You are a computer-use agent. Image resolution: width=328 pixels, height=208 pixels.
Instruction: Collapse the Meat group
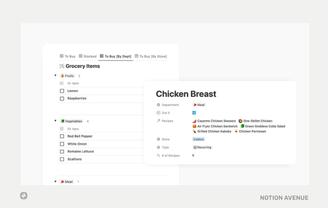(x=55, y=182)
